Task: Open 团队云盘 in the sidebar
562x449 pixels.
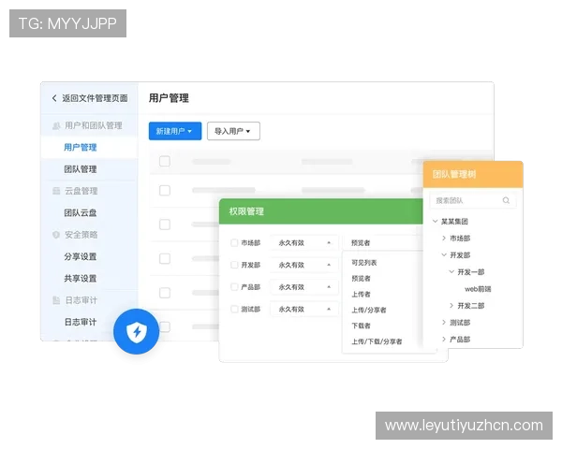Action: [81, 212]
